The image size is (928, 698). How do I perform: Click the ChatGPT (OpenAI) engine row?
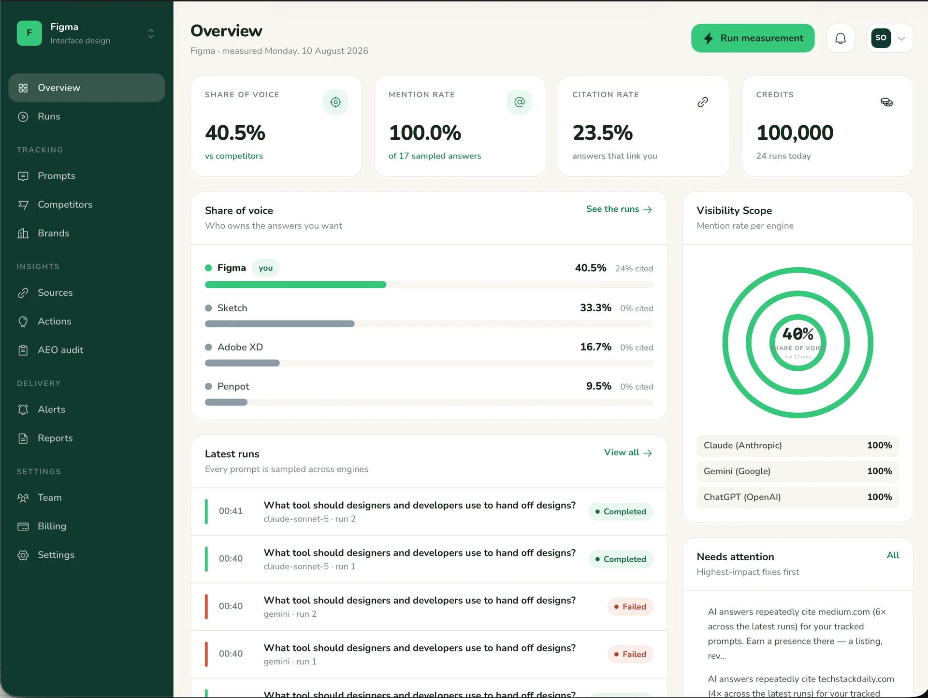coord(797,497)
